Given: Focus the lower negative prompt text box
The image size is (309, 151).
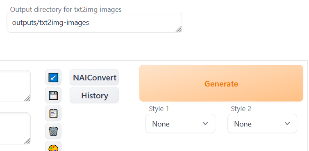Looking at the screenshot, I should coord(15,128).
